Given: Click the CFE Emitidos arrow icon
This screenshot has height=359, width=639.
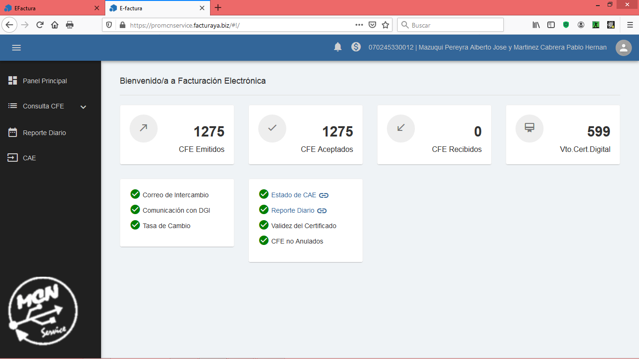Looking at the screenshot, I should click(x=144, y=128).
